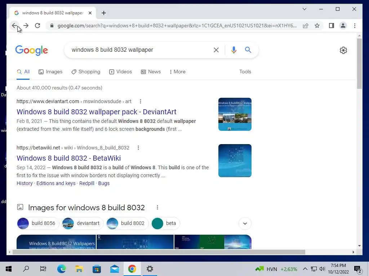Launch Microsoft Edge from taskbar
Screen dimensions: 369x276
(x=61, y=269)
